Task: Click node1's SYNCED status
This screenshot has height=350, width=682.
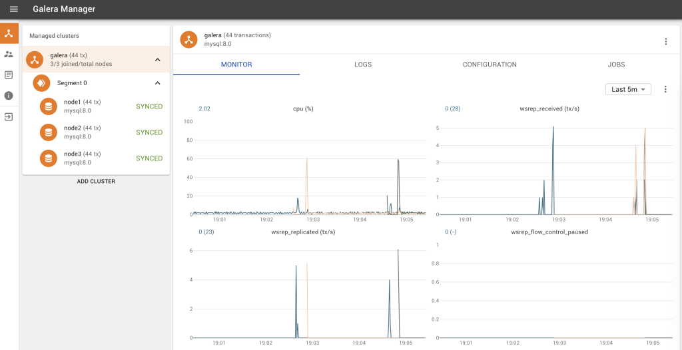Action: point(149,106)
